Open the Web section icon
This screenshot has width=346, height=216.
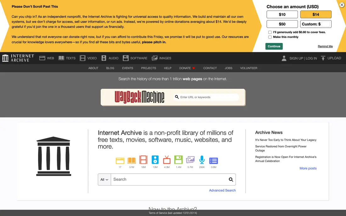42,58
